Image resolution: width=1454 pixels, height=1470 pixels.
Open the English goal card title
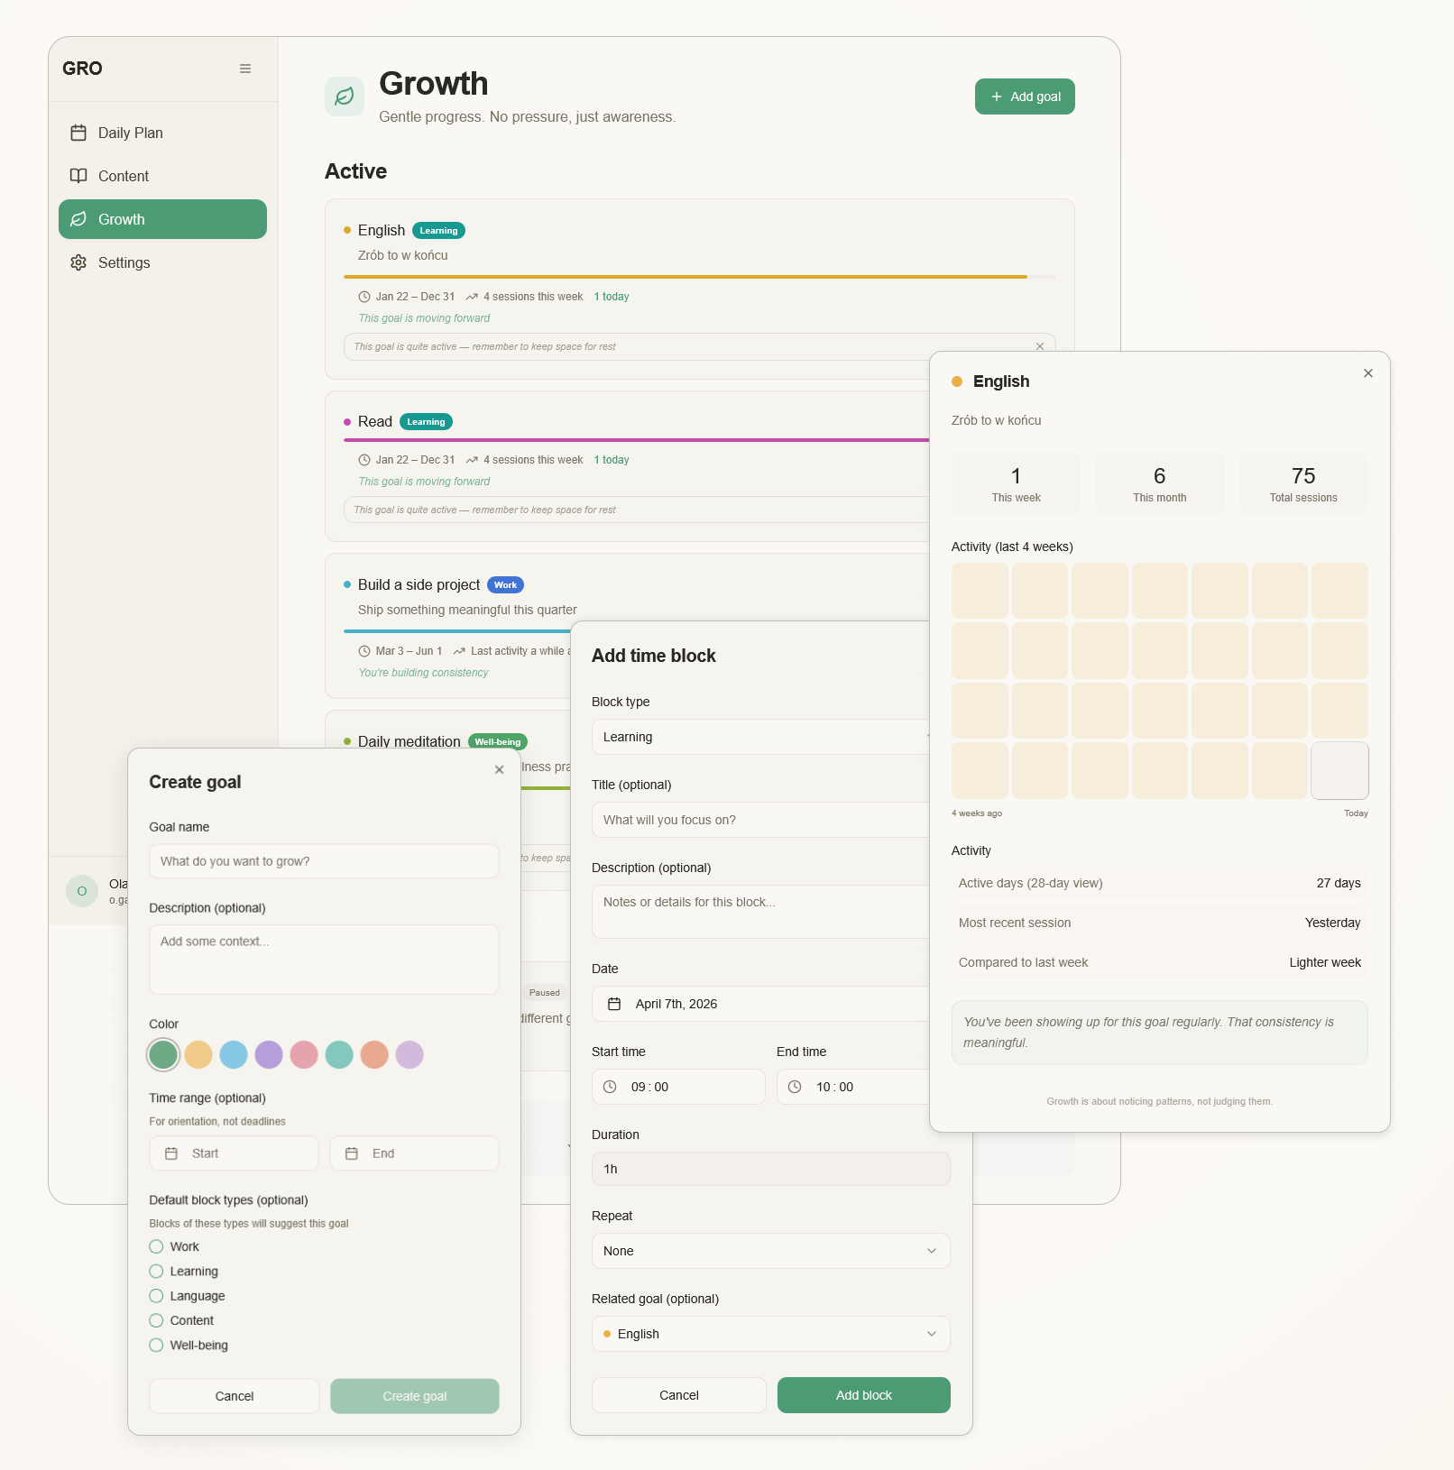click(382, 231)
